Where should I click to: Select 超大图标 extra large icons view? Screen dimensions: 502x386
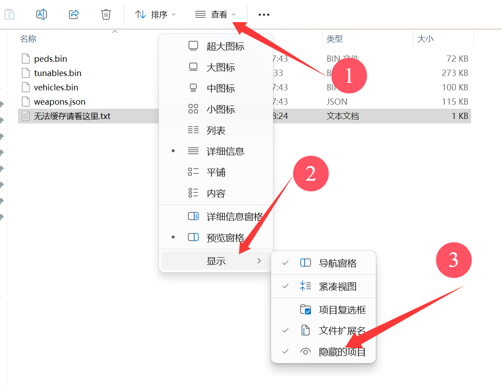click(x=225, y=46)
